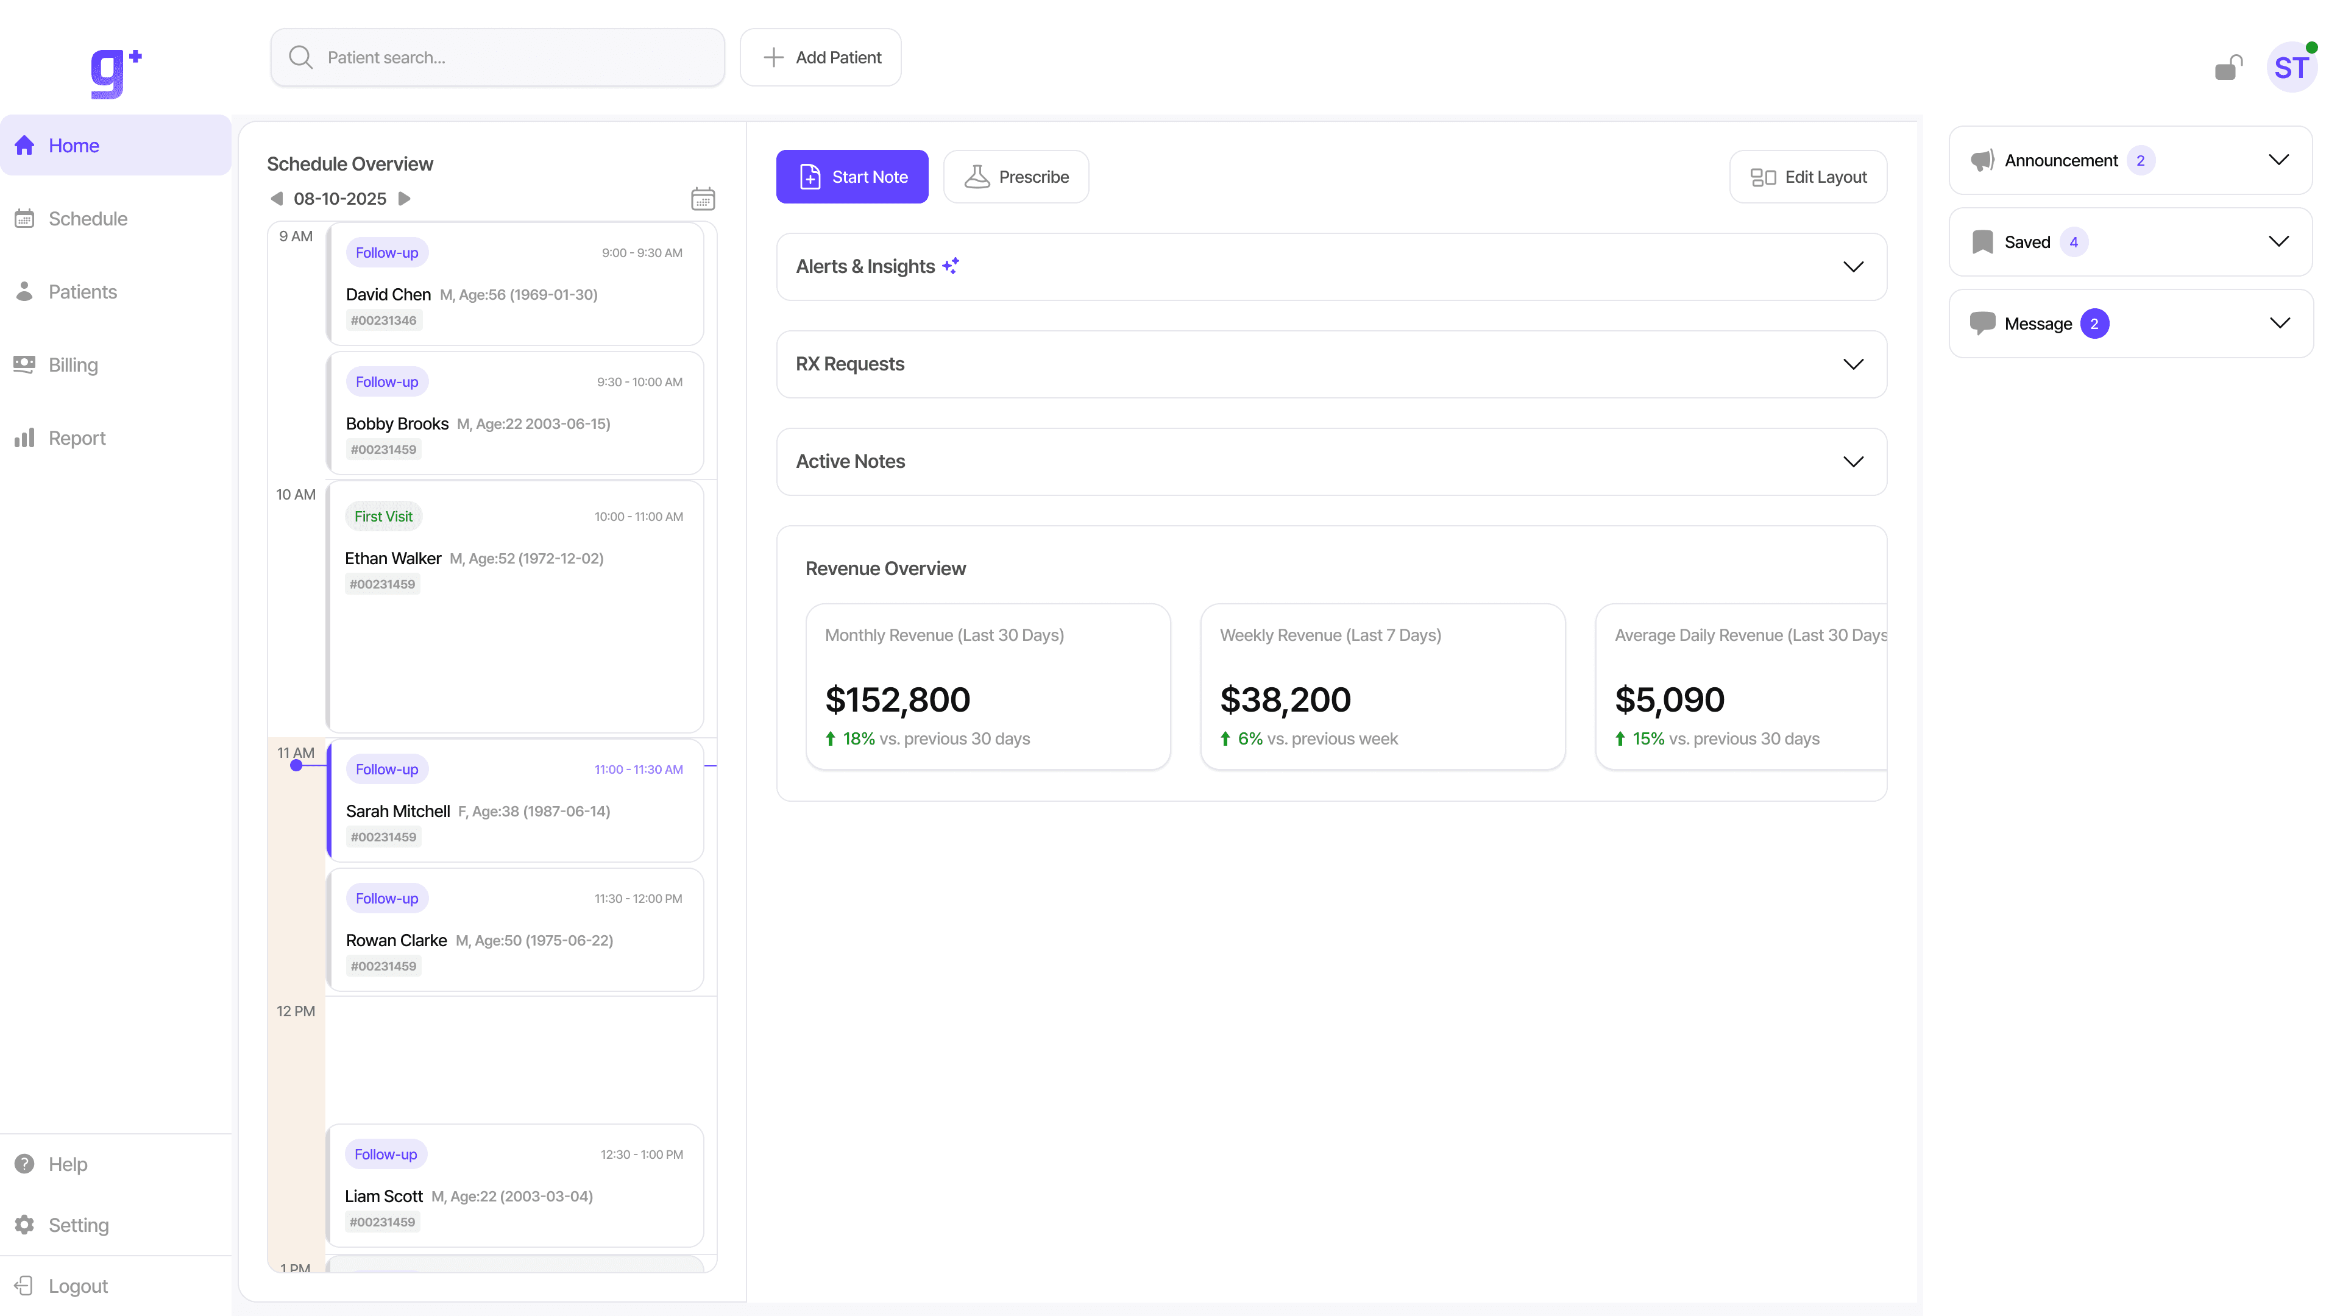The height and width of the screenshot is (1316, 2340).
Task: Go to previous day with left arrow
Action: pyautogui.click(x=276, y=199)
